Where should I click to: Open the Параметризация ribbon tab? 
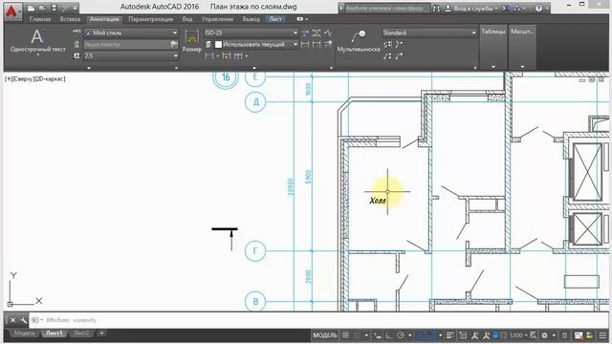click(x=151, y=19)
